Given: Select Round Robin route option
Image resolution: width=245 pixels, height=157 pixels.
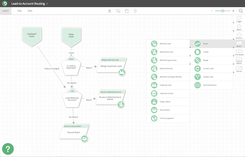Looking at the screenshot, I should point(168,110).
